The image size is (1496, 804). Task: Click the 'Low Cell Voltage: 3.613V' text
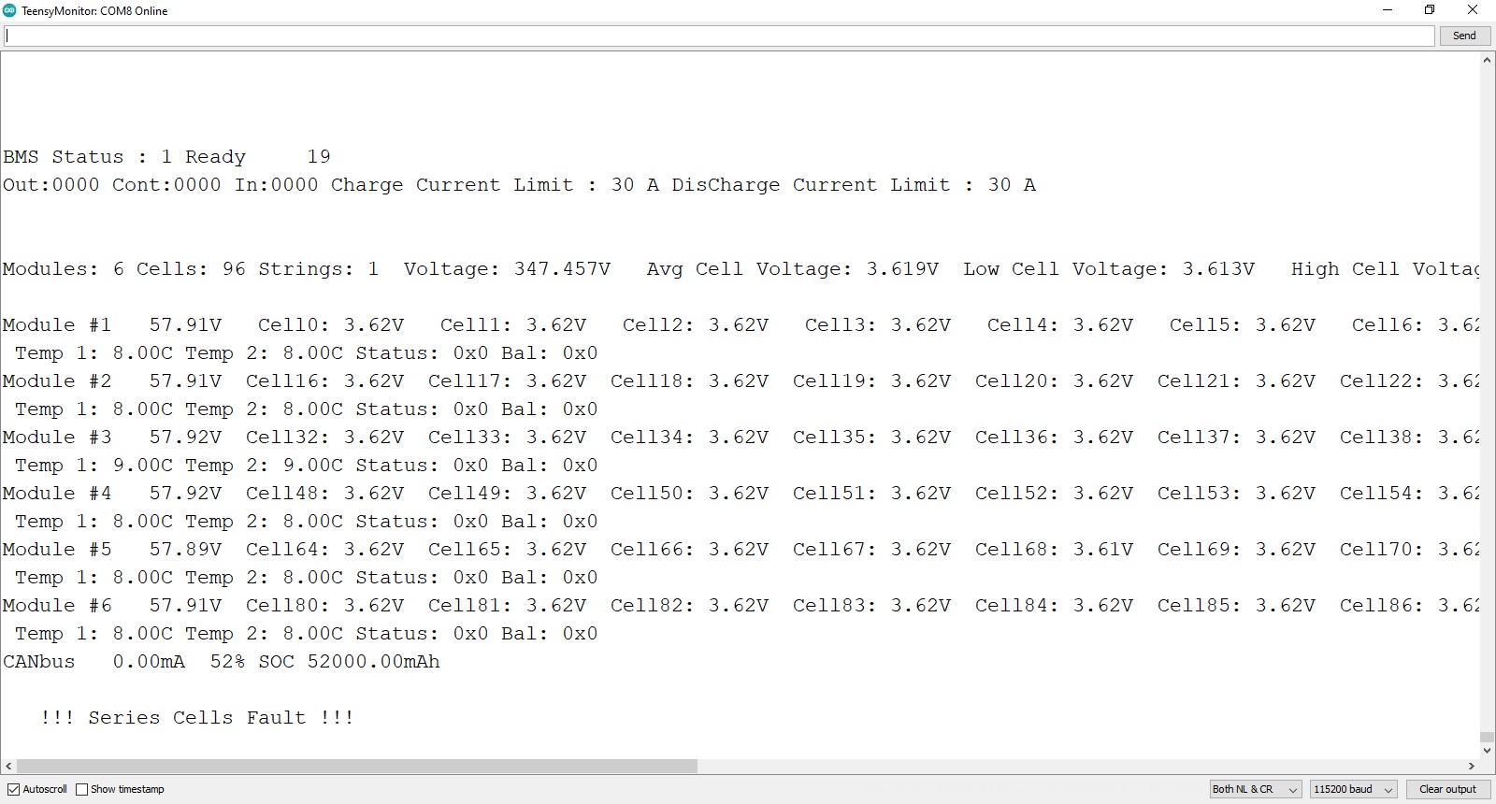(1109, 269)
